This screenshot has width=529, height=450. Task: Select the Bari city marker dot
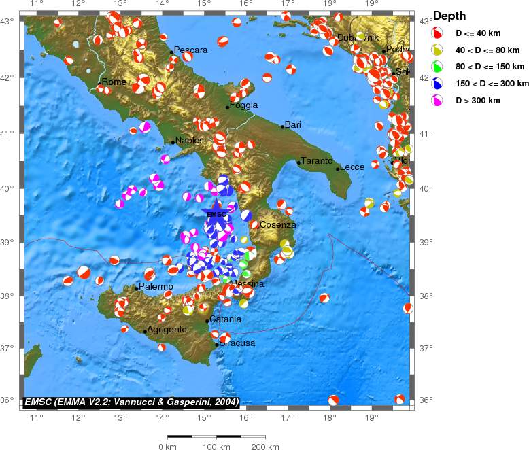pyautogui.click(x=283, y=126)
